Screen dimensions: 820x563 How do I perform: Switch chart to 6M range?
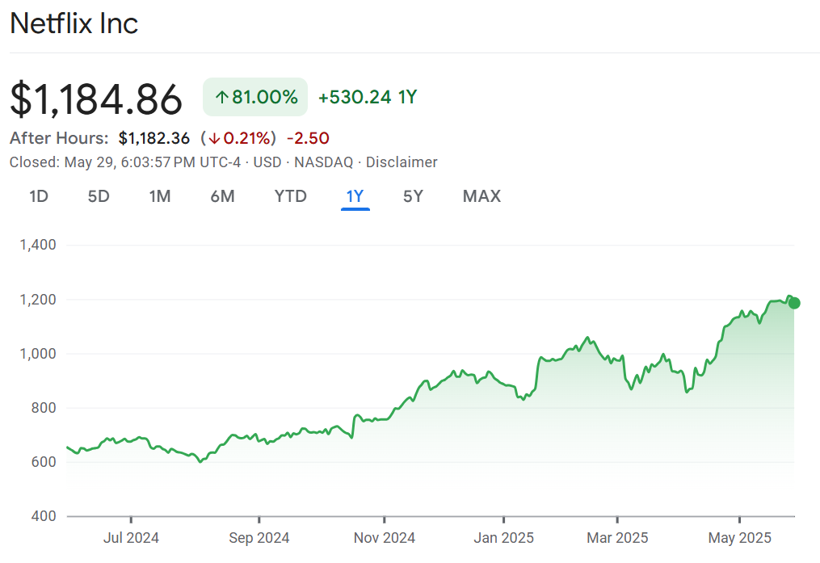pos(222,196)
